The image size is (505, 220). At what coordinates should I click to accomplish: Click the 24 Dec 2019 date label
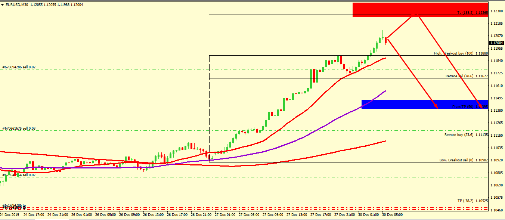tap(10, 215)
